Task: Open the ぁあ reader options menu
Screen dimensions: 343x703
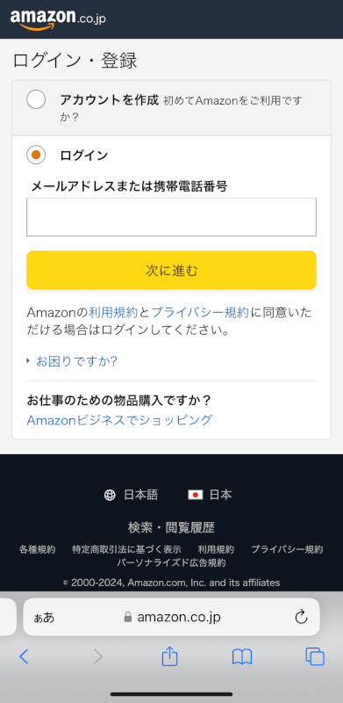Action: pyautogui.click(x=44, y=618)
